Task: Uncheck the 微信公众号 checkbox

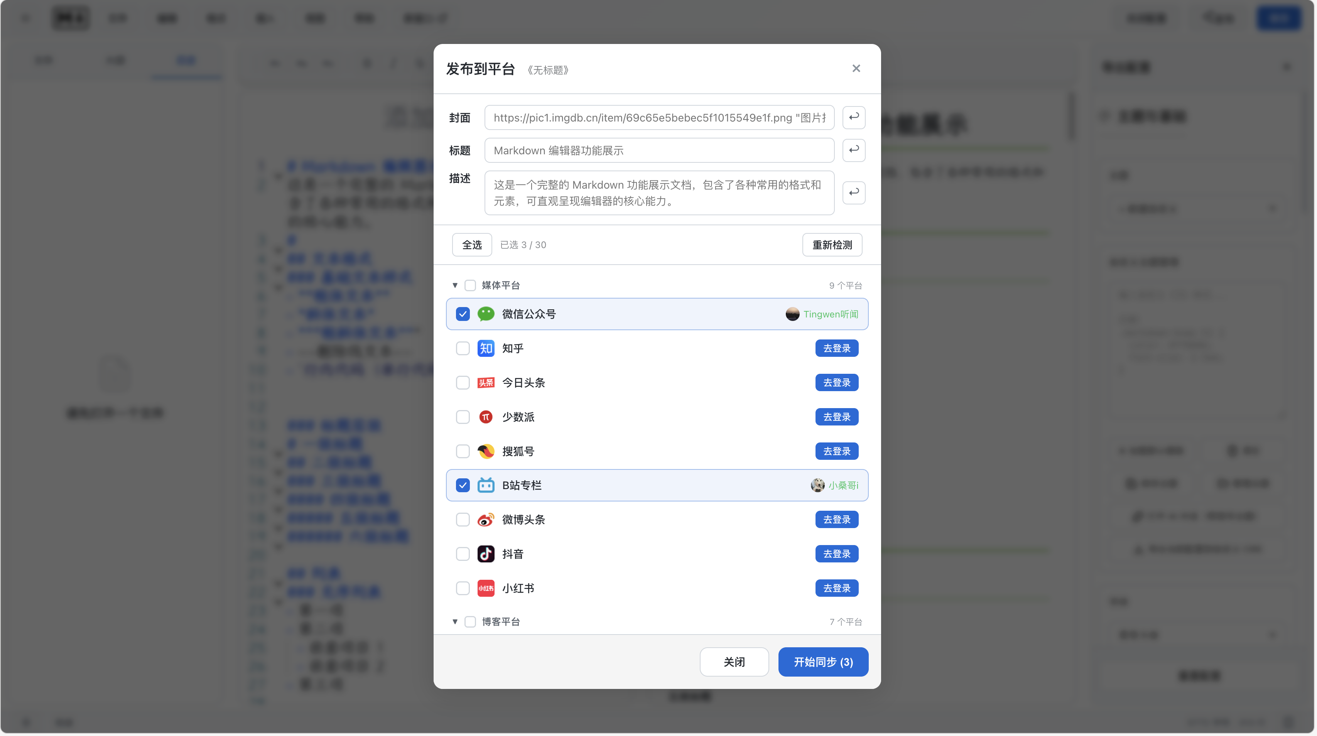Action: [462, 314]
